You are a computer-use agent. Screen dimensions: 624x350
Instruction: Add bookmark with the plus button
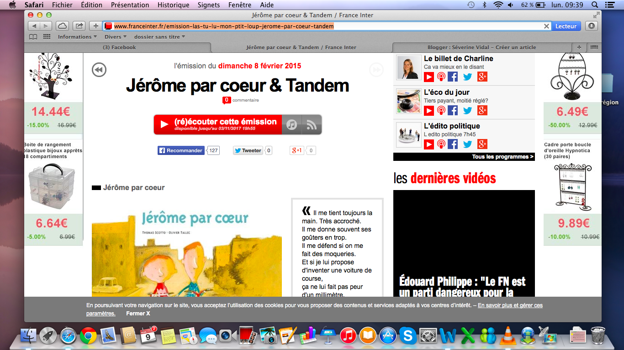click(x=95, y=26)
